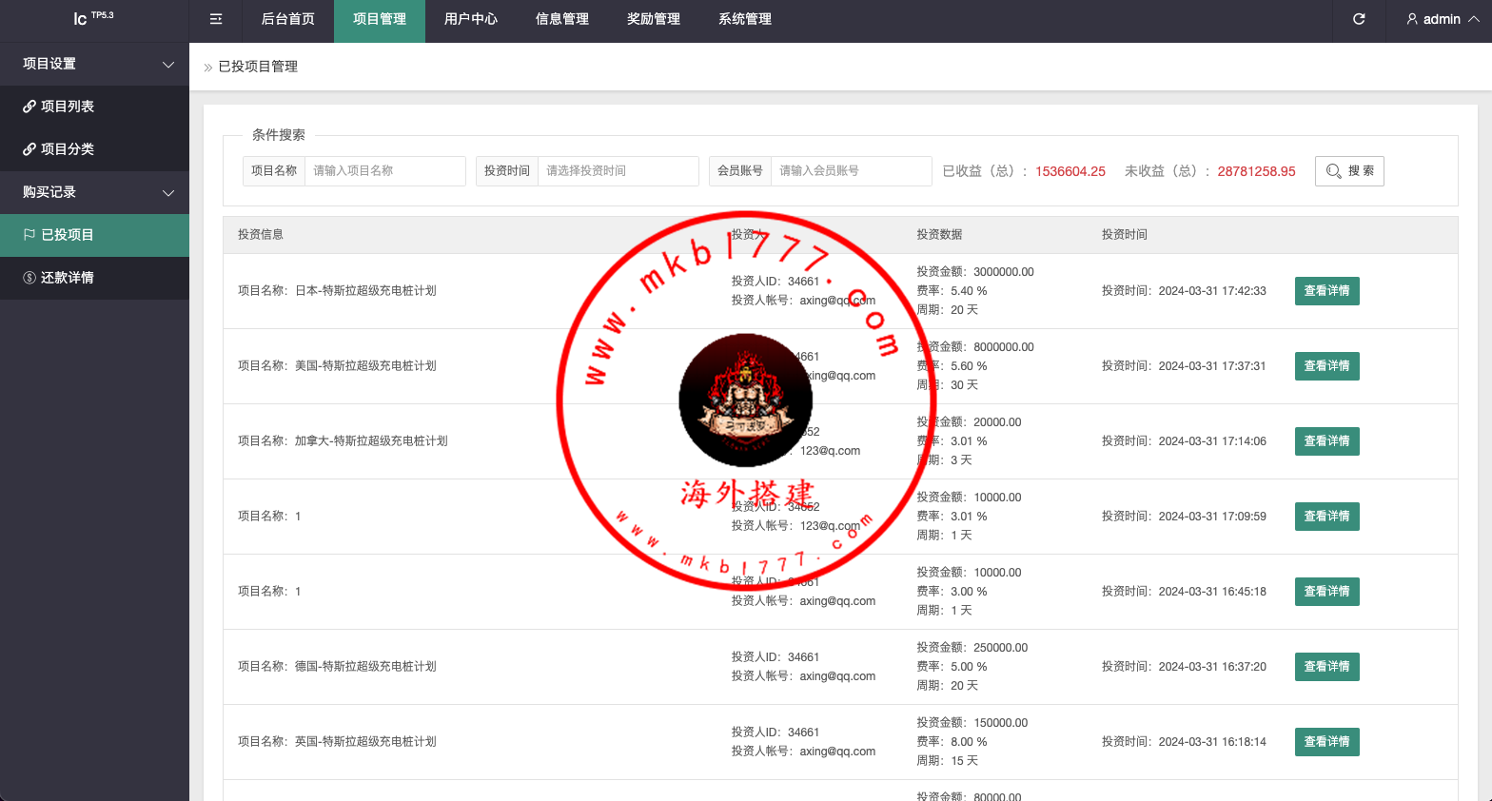1492x801 pixels.
Task: Click investment time 2024-03-31 17:14:06
Action: [x=1212, y=441]
